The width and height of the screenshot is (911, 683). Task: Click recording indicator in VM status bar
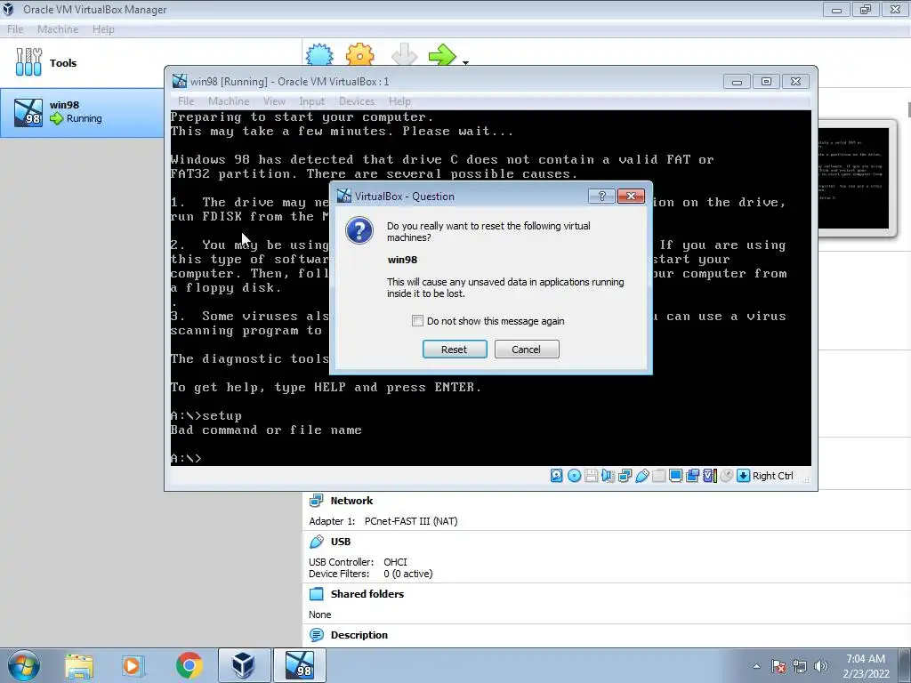692,476
